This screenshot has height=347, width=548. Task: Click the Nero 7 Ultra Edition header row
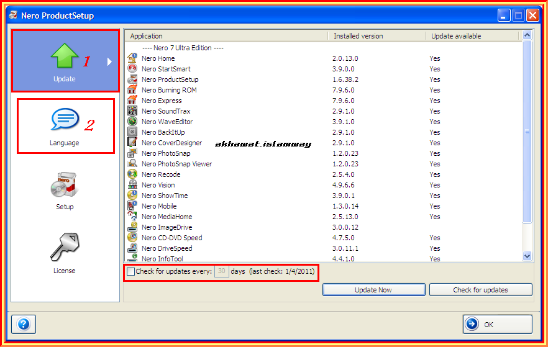(x=183, y=48)
